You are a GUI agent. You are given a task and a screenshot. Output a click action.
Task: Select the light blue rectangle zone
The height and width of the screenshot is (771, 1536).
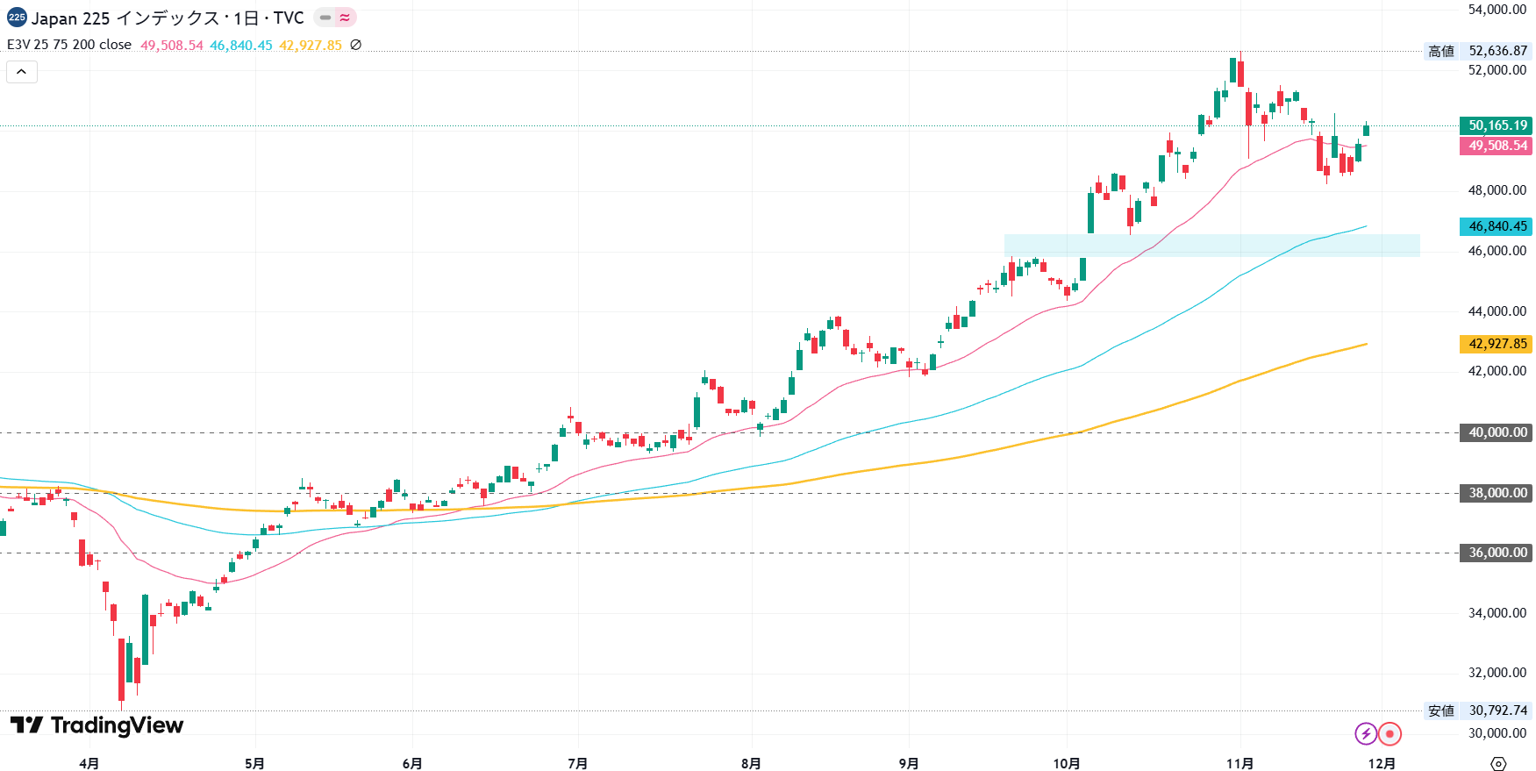pyautogui.click(x=1211, y=245)
